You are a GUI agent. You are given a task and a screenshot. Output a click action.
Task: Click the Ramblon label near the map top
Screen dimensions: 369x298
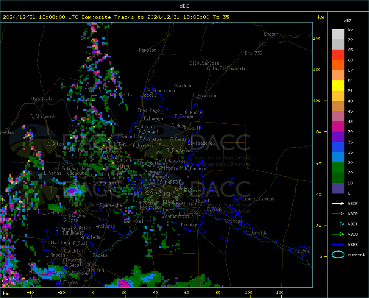(148, 50)
